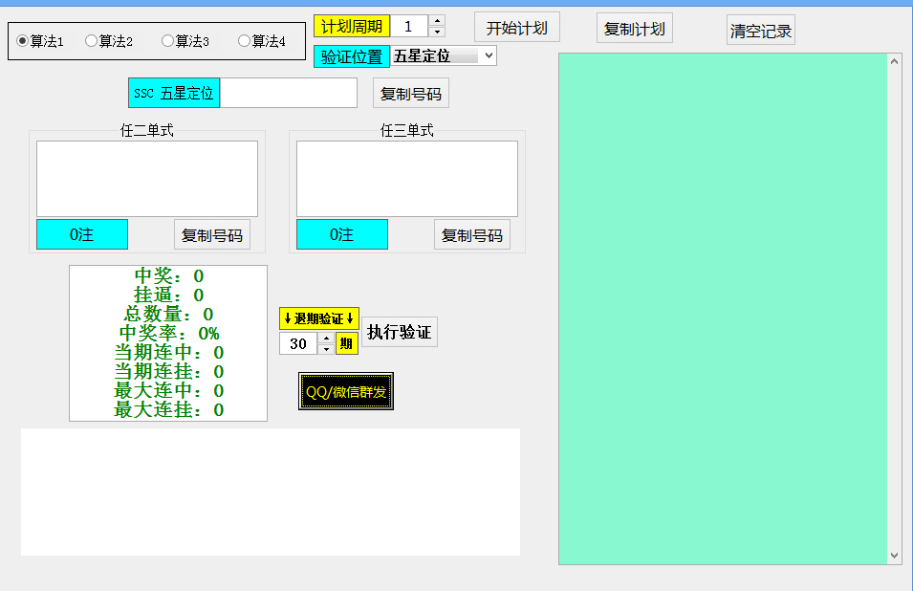Select the 算法2 radio button

[x=108, y=41]
